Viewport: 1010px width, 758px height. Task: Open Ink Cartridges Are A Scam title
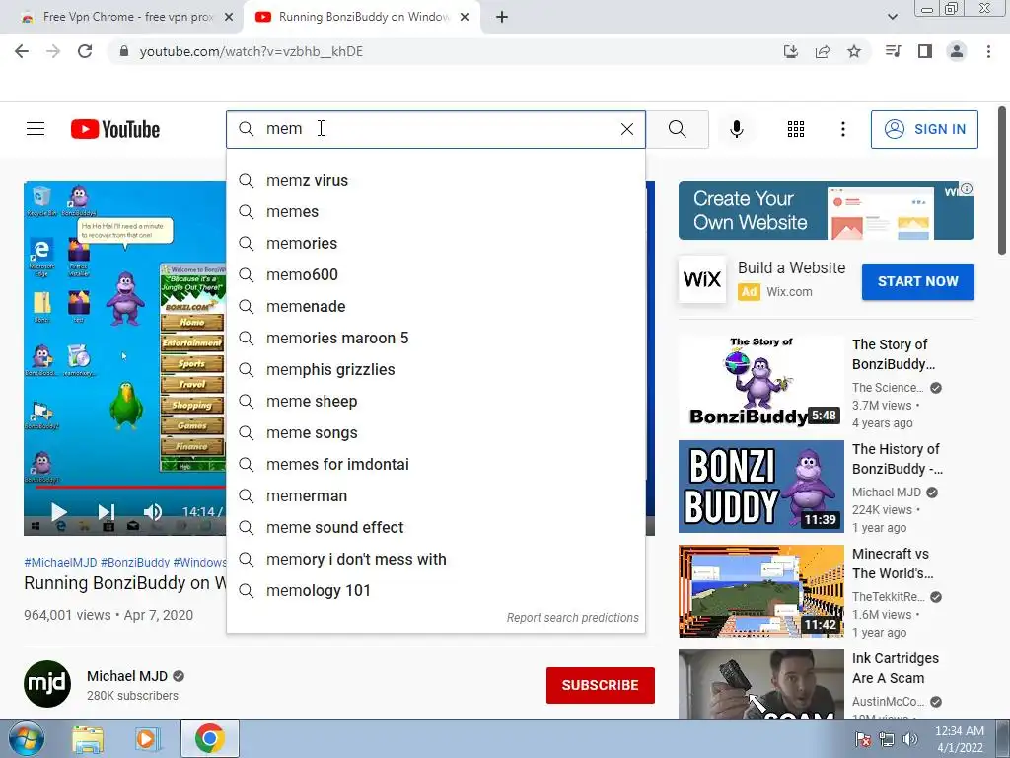click(896, 668)
